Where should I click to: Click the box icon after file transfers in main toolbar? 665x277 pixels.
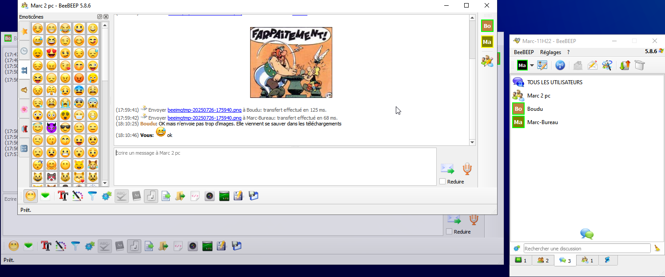639,66
